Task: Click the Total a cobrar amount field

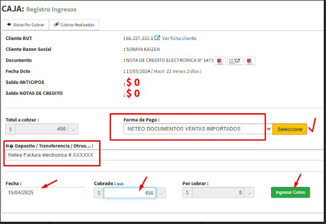Action: coord(42,129)
